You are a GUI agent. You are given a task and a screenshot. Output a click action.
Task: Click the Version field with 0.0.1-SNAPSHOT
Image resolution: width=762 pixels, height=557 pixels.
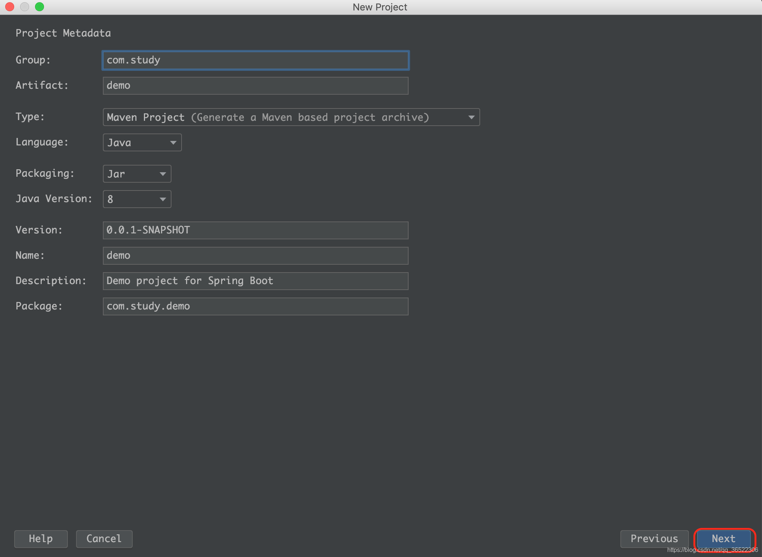255,230
